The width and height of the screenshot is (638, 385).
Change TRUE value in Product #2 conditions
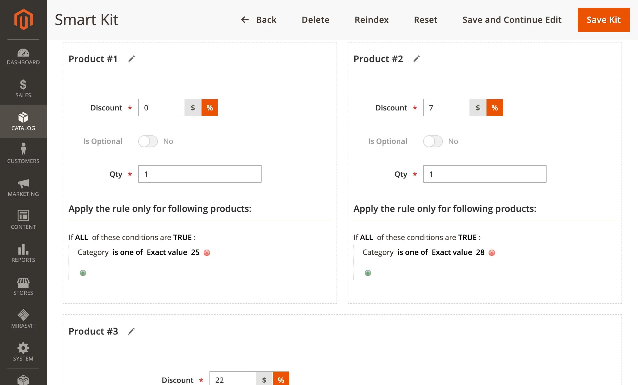click(x=467, y=237)
